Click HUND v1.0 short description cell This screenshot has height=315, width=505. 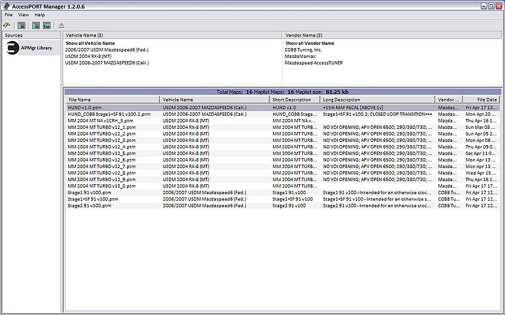point(284,108)
